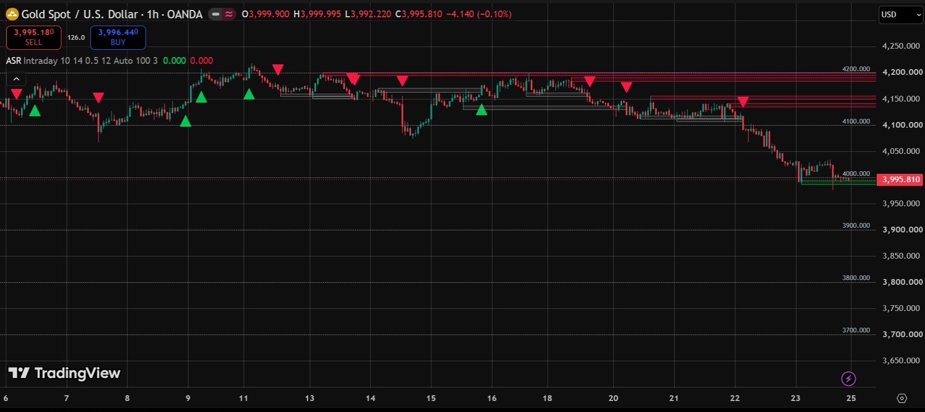
Task: Click the green buy triangle above date 16
Action: coord(482,109)
